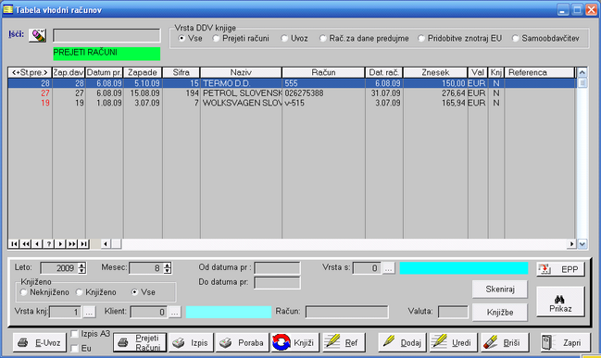Click the Išči search input field
The height and width of the screenshot is (358, 601).
click(x=106, y=35)
